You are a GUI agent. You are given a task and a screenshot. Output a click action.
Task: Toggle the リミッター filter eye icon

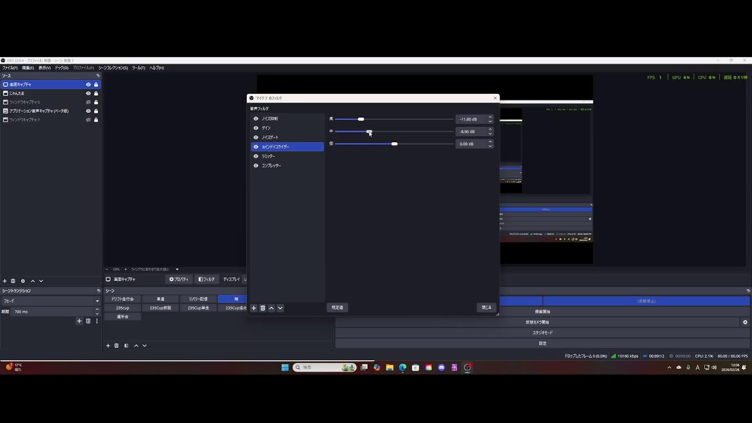pos(256,156)
